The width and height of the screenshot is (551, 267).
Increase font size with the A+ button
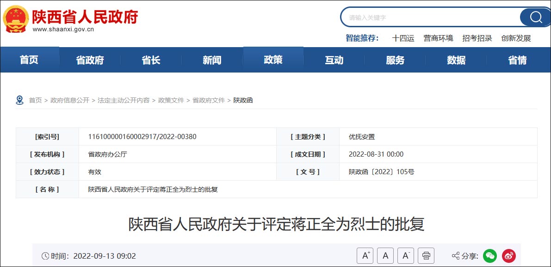coord(365,255)
